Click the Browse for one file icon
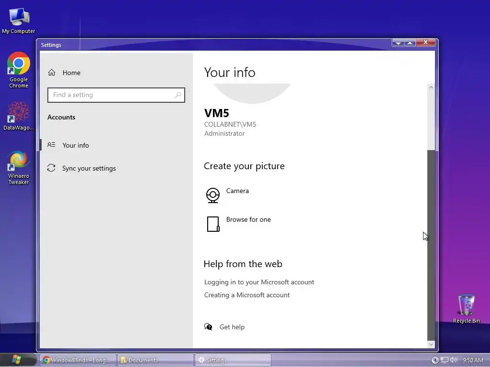This screenshot has height=367, width=490. 213,224
